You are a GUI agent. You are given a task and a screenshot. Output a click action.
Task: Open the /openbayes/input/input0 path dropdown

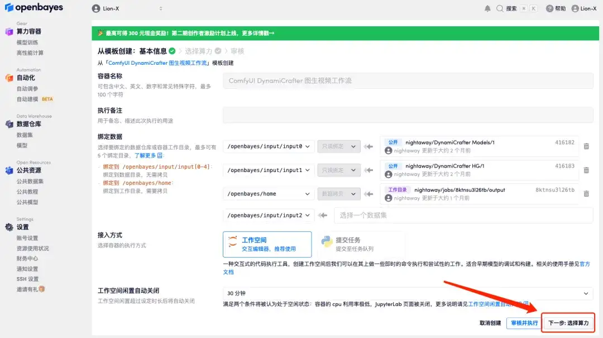[269, 146]
